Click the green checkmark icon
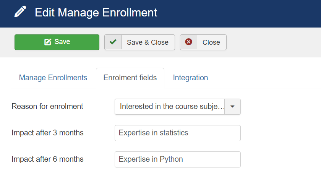 tap(113, 42)
